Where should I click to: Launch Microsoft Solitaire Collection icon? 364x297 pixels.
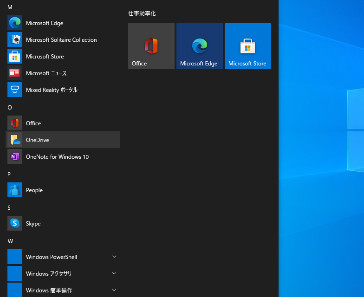coord(15,39)
